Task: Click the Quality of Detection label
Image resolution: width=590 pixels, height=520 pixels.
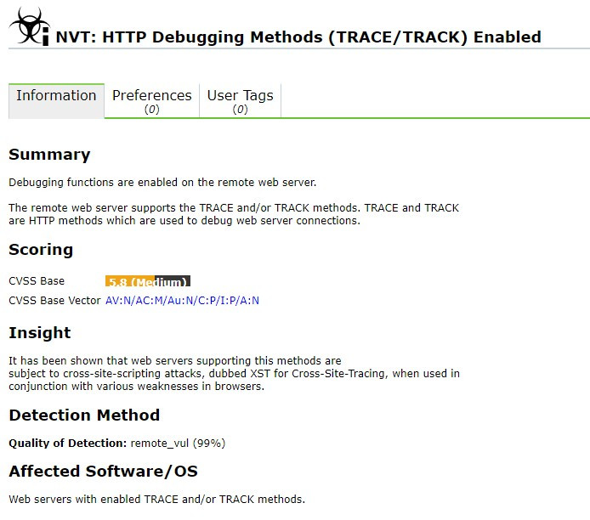Action: coord(67,444)
